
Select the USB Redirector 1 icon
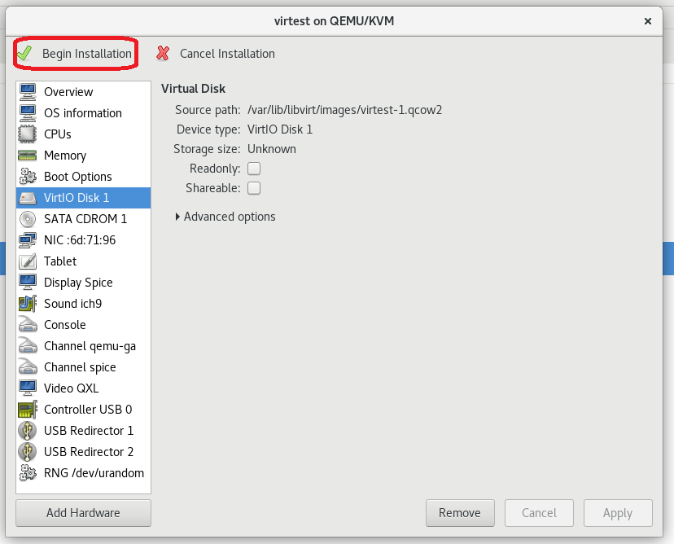click(x=28, y=431)
